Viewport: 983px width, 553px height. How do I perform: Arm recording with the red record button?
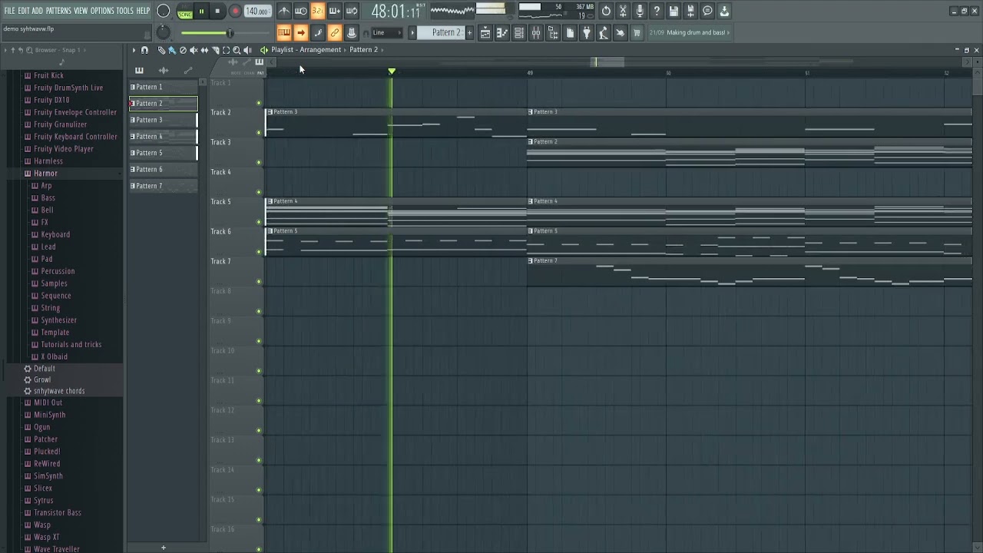point(235,11)
